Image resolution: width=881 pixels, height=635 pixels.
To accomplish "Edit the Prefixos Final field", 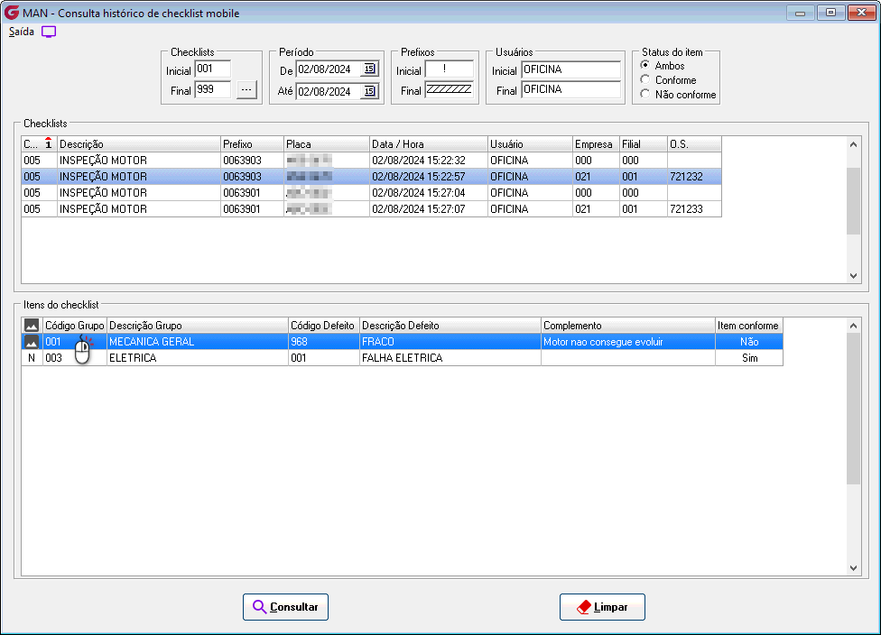I will [x=449, y=89].
